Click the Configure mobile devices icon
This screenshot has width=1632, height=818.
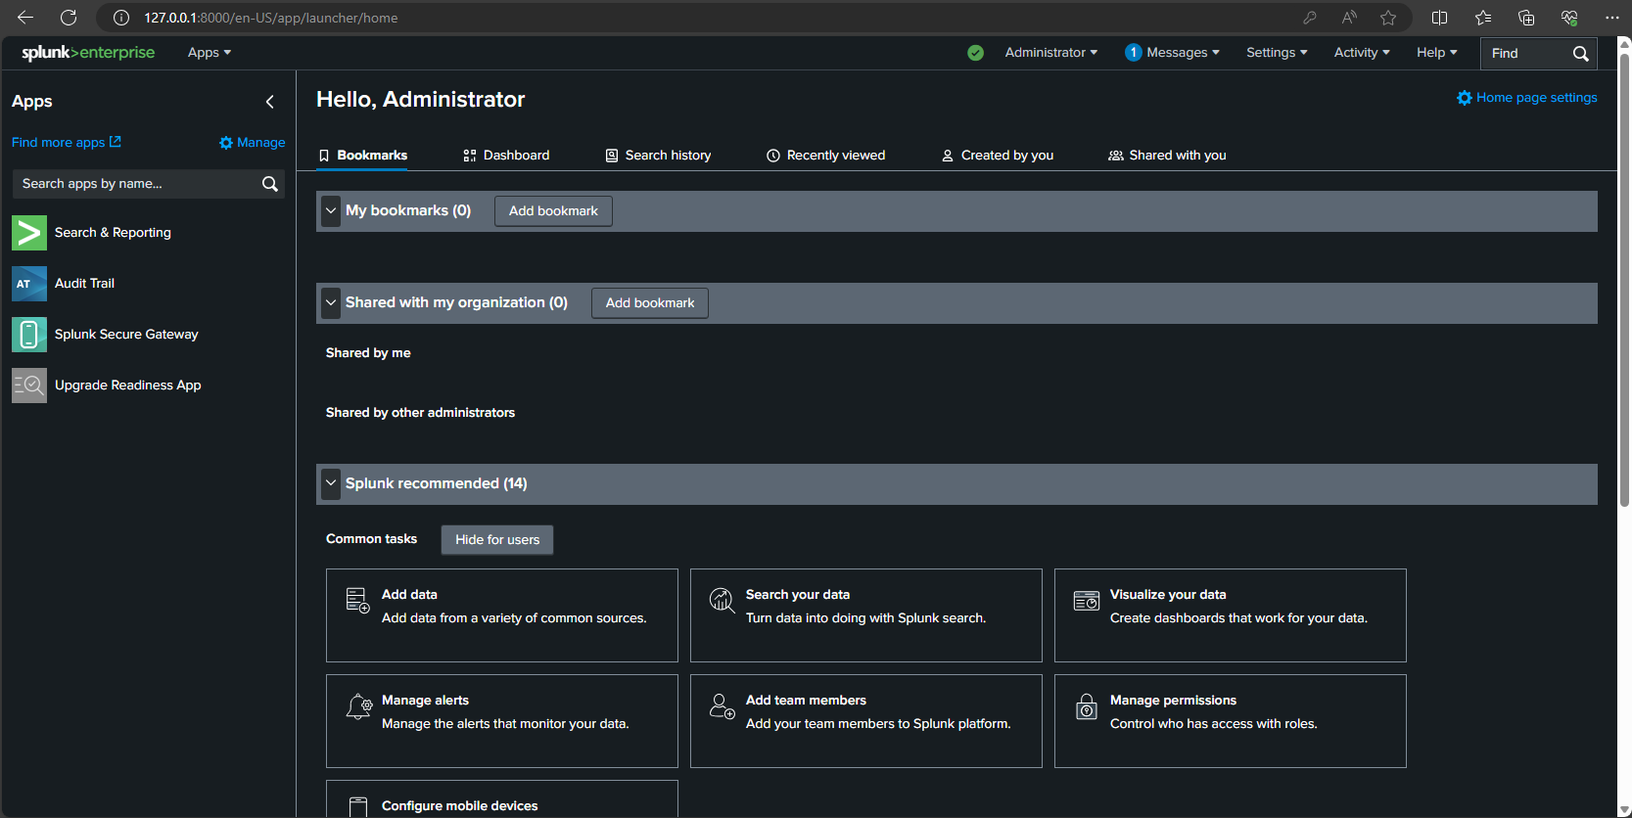click(358, 807)
